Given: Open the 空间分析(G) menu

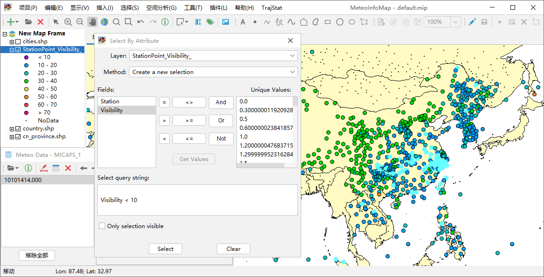Looking at the screenshot, I should [x=161, y=8].
